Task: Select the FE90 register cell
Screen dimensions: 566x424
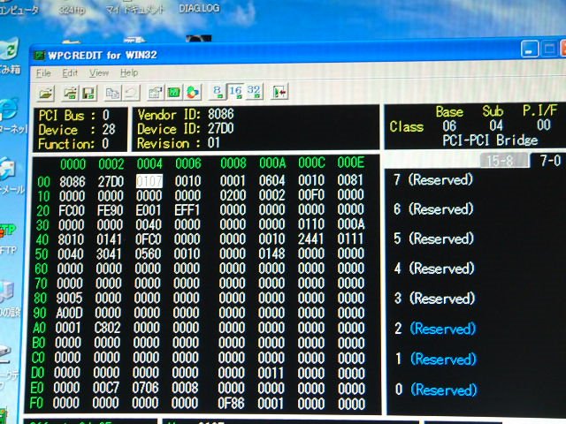Action: (x=110, y=210)
